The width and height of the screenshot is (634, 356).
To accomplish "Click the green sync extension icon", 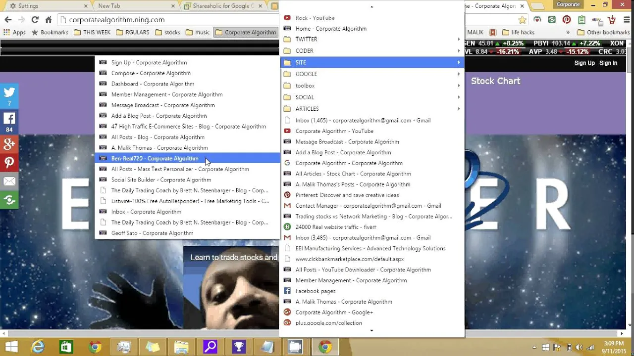I will 552,20.
